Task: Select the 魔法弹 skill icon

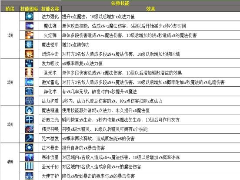Action: click(x=29, y=26)
